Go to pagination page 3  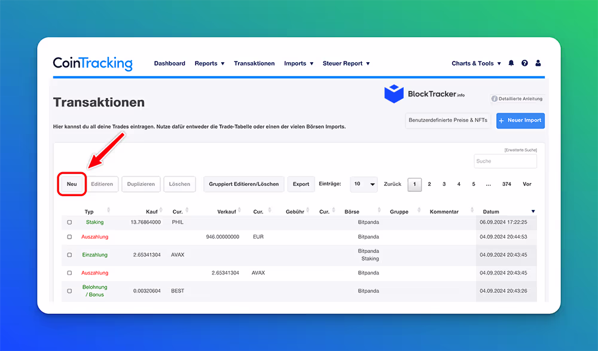(x=444, y=184)
